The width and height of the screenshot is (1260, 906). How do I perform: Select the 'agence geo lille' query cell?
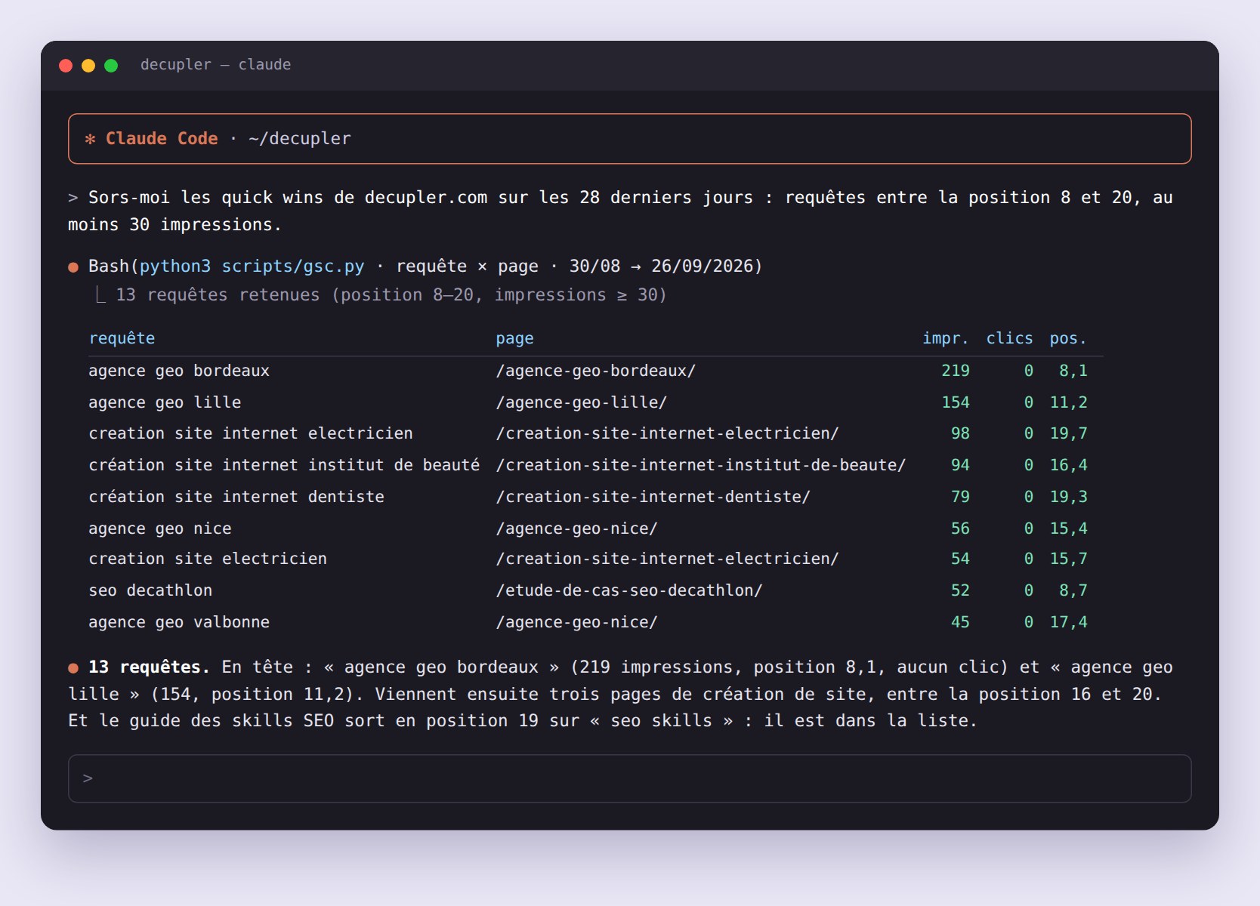(x=165, y=402)
